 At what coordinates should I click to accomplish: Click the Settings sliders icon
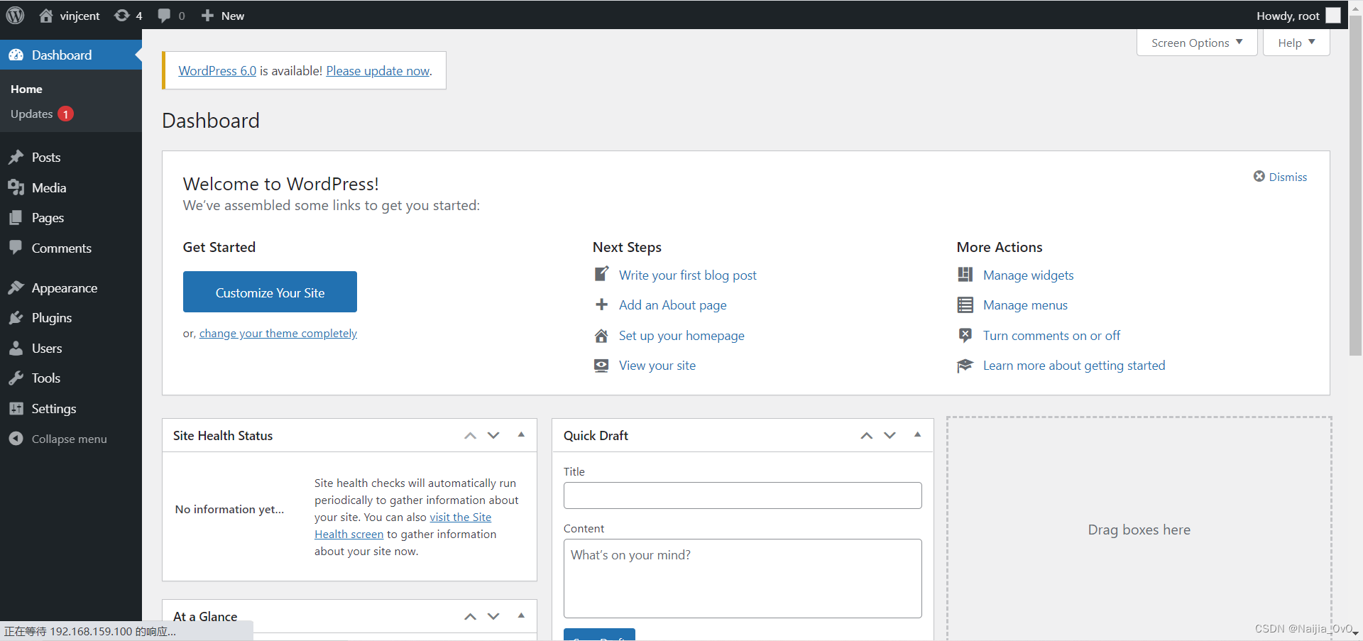[x=16, y=408]
